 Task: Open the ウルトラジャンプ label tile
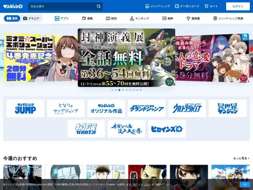click(187, 108)
